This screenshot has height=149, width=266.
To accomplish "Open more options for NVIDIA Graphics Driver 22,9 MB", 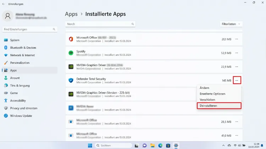I will (x=237, y=67).
